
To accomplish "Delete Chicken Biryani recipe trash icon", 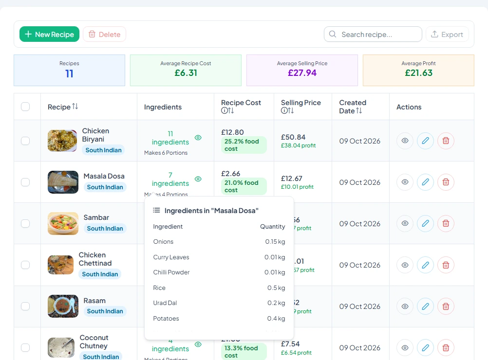I will (446, 141).
